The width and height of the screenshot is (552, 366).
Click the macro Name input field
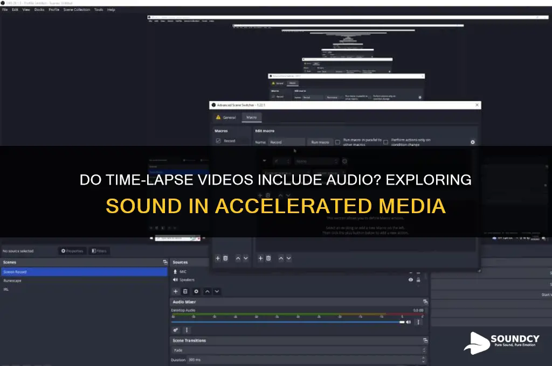pyautogui.click(x=287, y=142)
